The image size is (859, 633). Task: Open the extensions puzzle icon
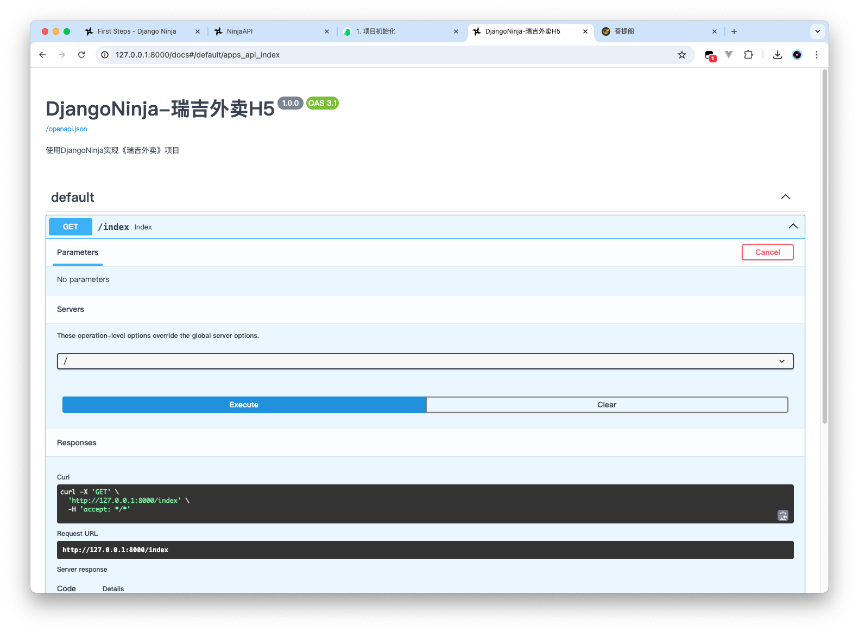coord(749,55)
